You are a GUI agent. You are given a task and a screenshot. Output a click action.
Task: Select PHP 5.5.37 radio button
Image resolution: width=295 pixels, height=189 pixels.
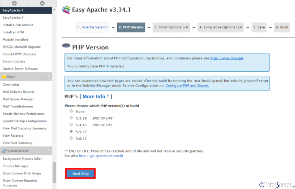71,131
